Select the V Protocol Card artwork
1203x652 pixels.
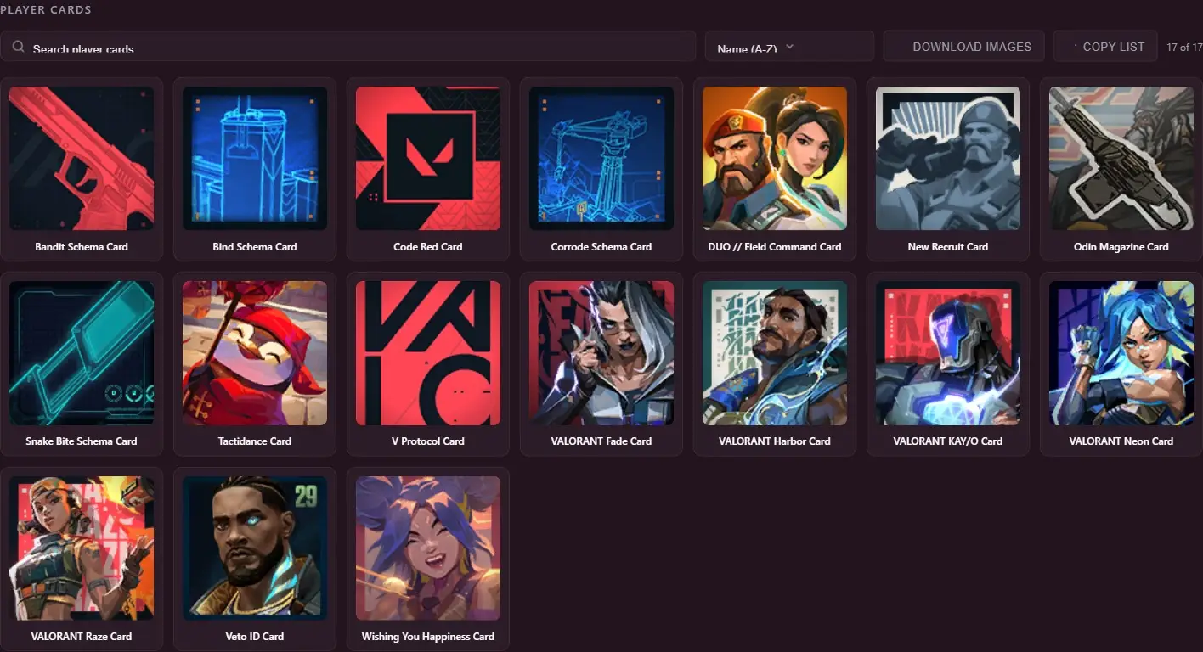point(428,353)
